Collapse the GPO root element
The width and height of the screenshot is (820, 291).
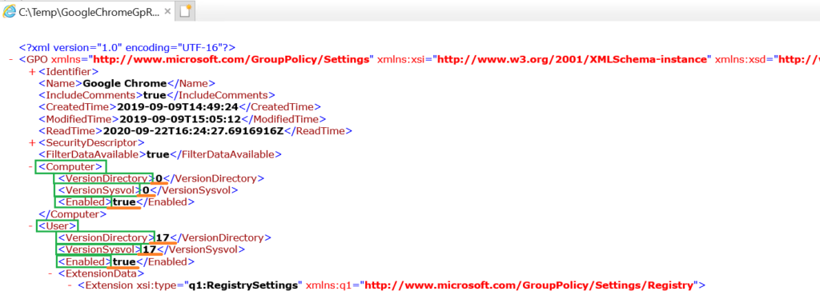point(11,59)
